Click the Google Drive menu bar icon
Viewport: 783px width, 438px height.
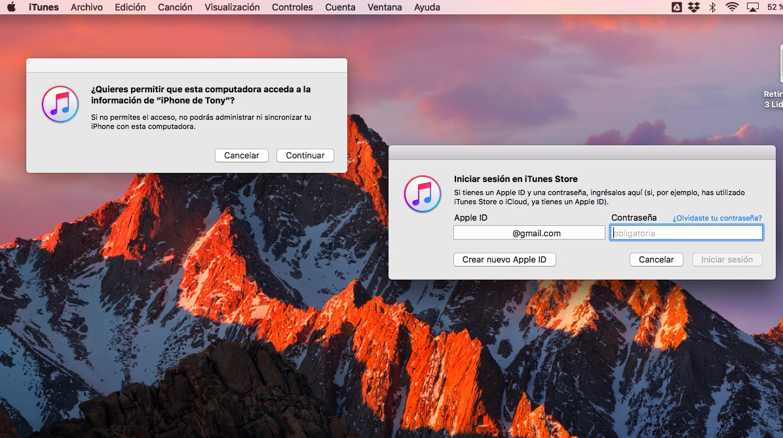tap(677, 7)
